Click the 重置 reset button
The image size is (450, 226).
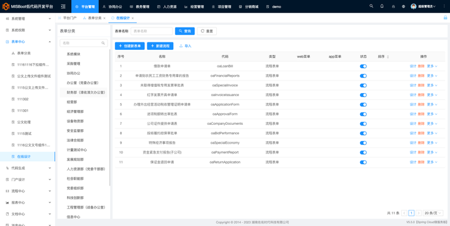tap(207, 31)
